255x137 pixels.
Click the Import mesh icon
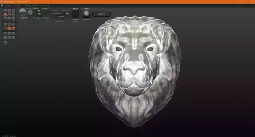tap(13, 33)
